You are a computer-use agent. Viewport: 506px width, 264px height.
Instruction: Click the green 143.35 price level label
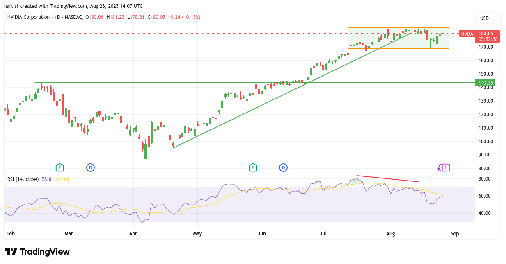tap(485, 83)
